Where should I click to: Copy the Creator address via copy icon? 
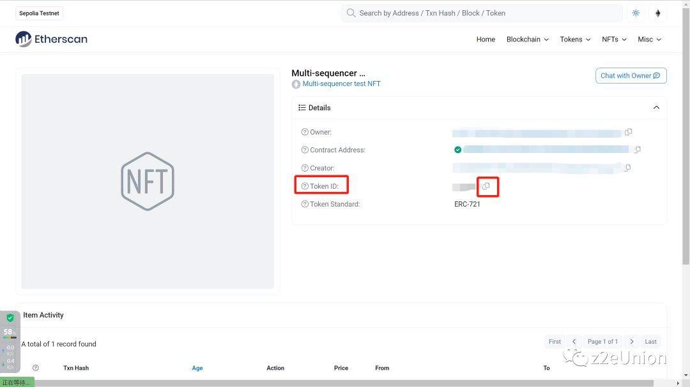click(x=627, y=168)
